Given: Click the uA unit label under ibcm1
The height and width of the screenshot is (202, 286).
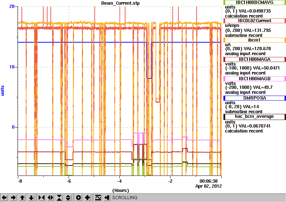Looking at the screenshot, I should pos(228,45).
